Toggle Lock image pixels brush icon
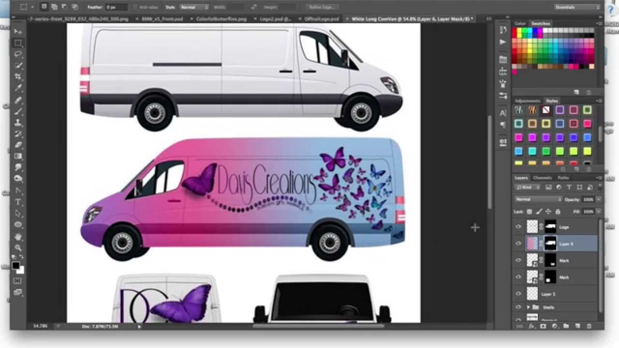 (x=539, y=212)
